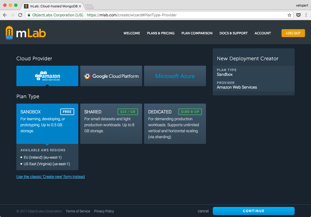Click the Log Out button
Image resolution: width=311 pixels, height=217 pixels.
(x=293, y=33)
